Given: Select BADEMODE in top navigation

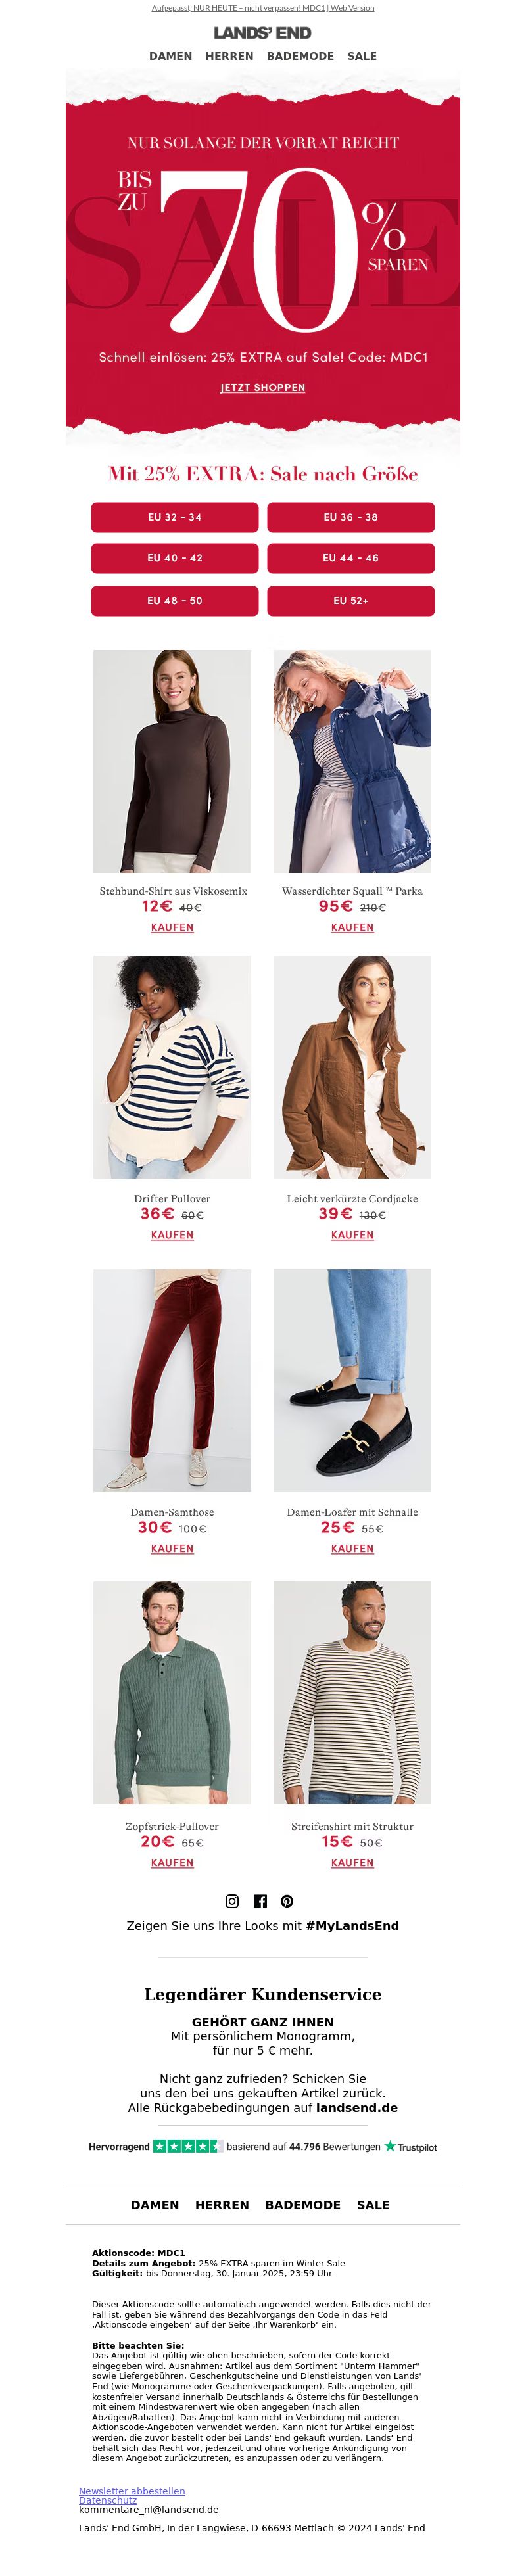Looking at the screenshot, I should (300, 56).
